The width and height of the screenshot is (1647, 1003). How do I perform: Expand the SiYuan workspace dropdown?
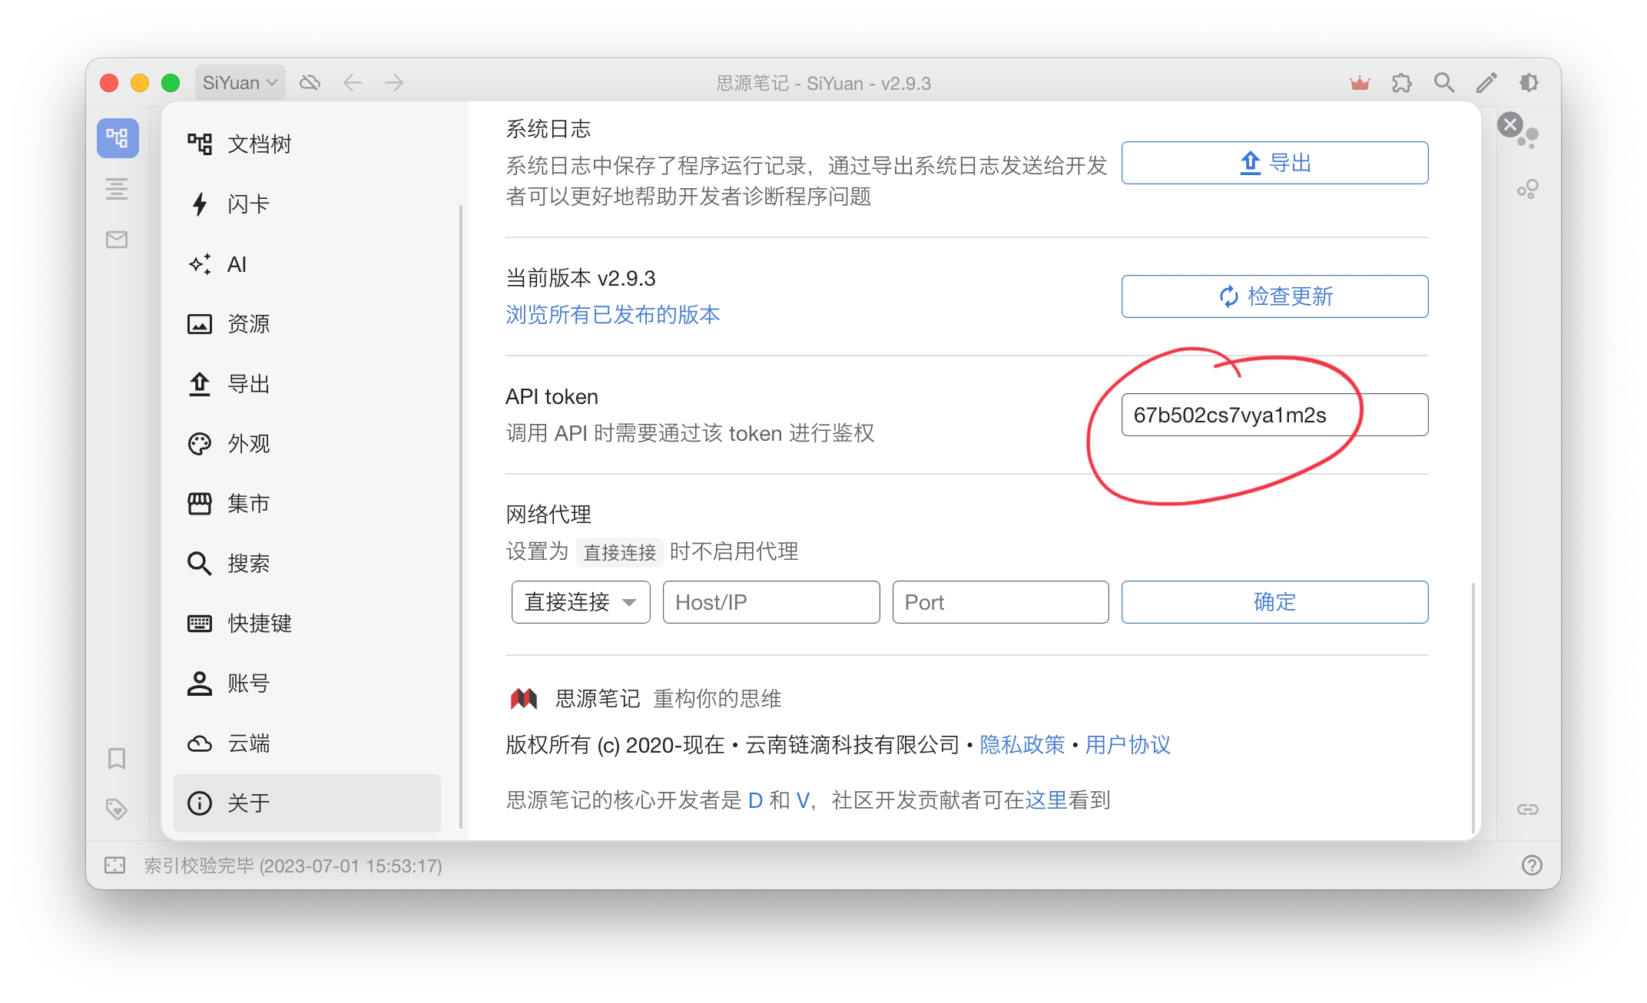coord(240,83)
